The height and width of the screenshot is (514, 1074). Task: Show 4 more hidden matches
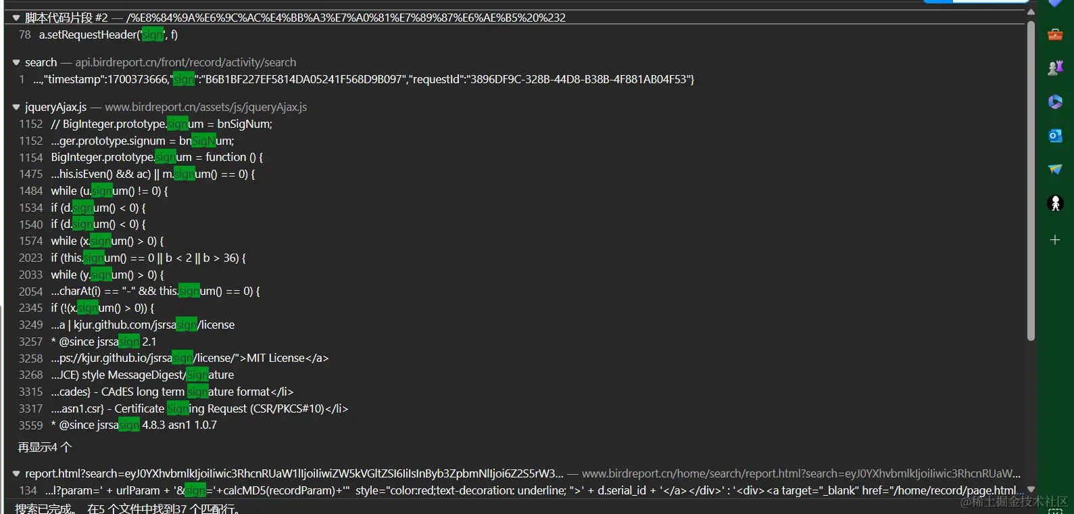coord(45,447)
